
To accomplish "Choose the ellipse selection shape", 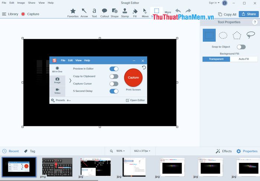I will click(x=223, y=35).
